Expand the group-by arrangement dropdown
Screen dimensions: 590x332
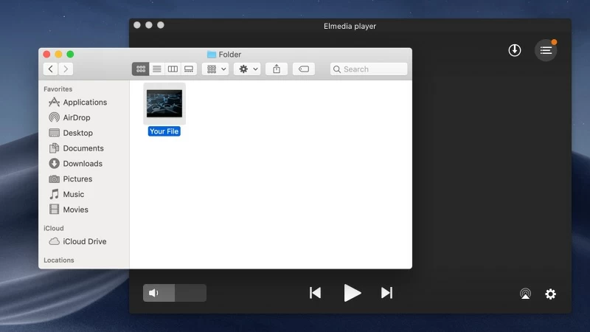click(x=216, y=69)
